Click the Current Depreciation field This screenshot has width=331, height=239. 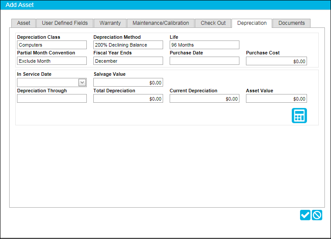[x=205, y=98]
